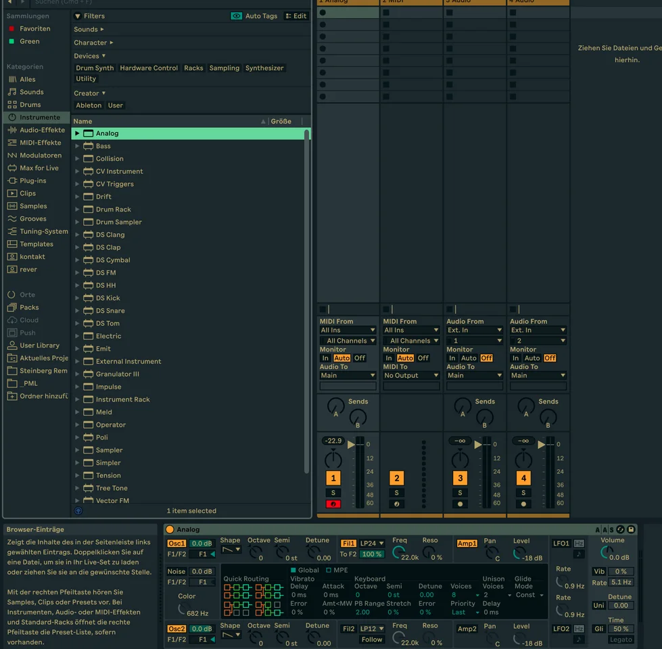Choose the Favoriten collection in the sidebar
Image resolution: width=662 pixels, height=649 pixels.
(34, 29)
